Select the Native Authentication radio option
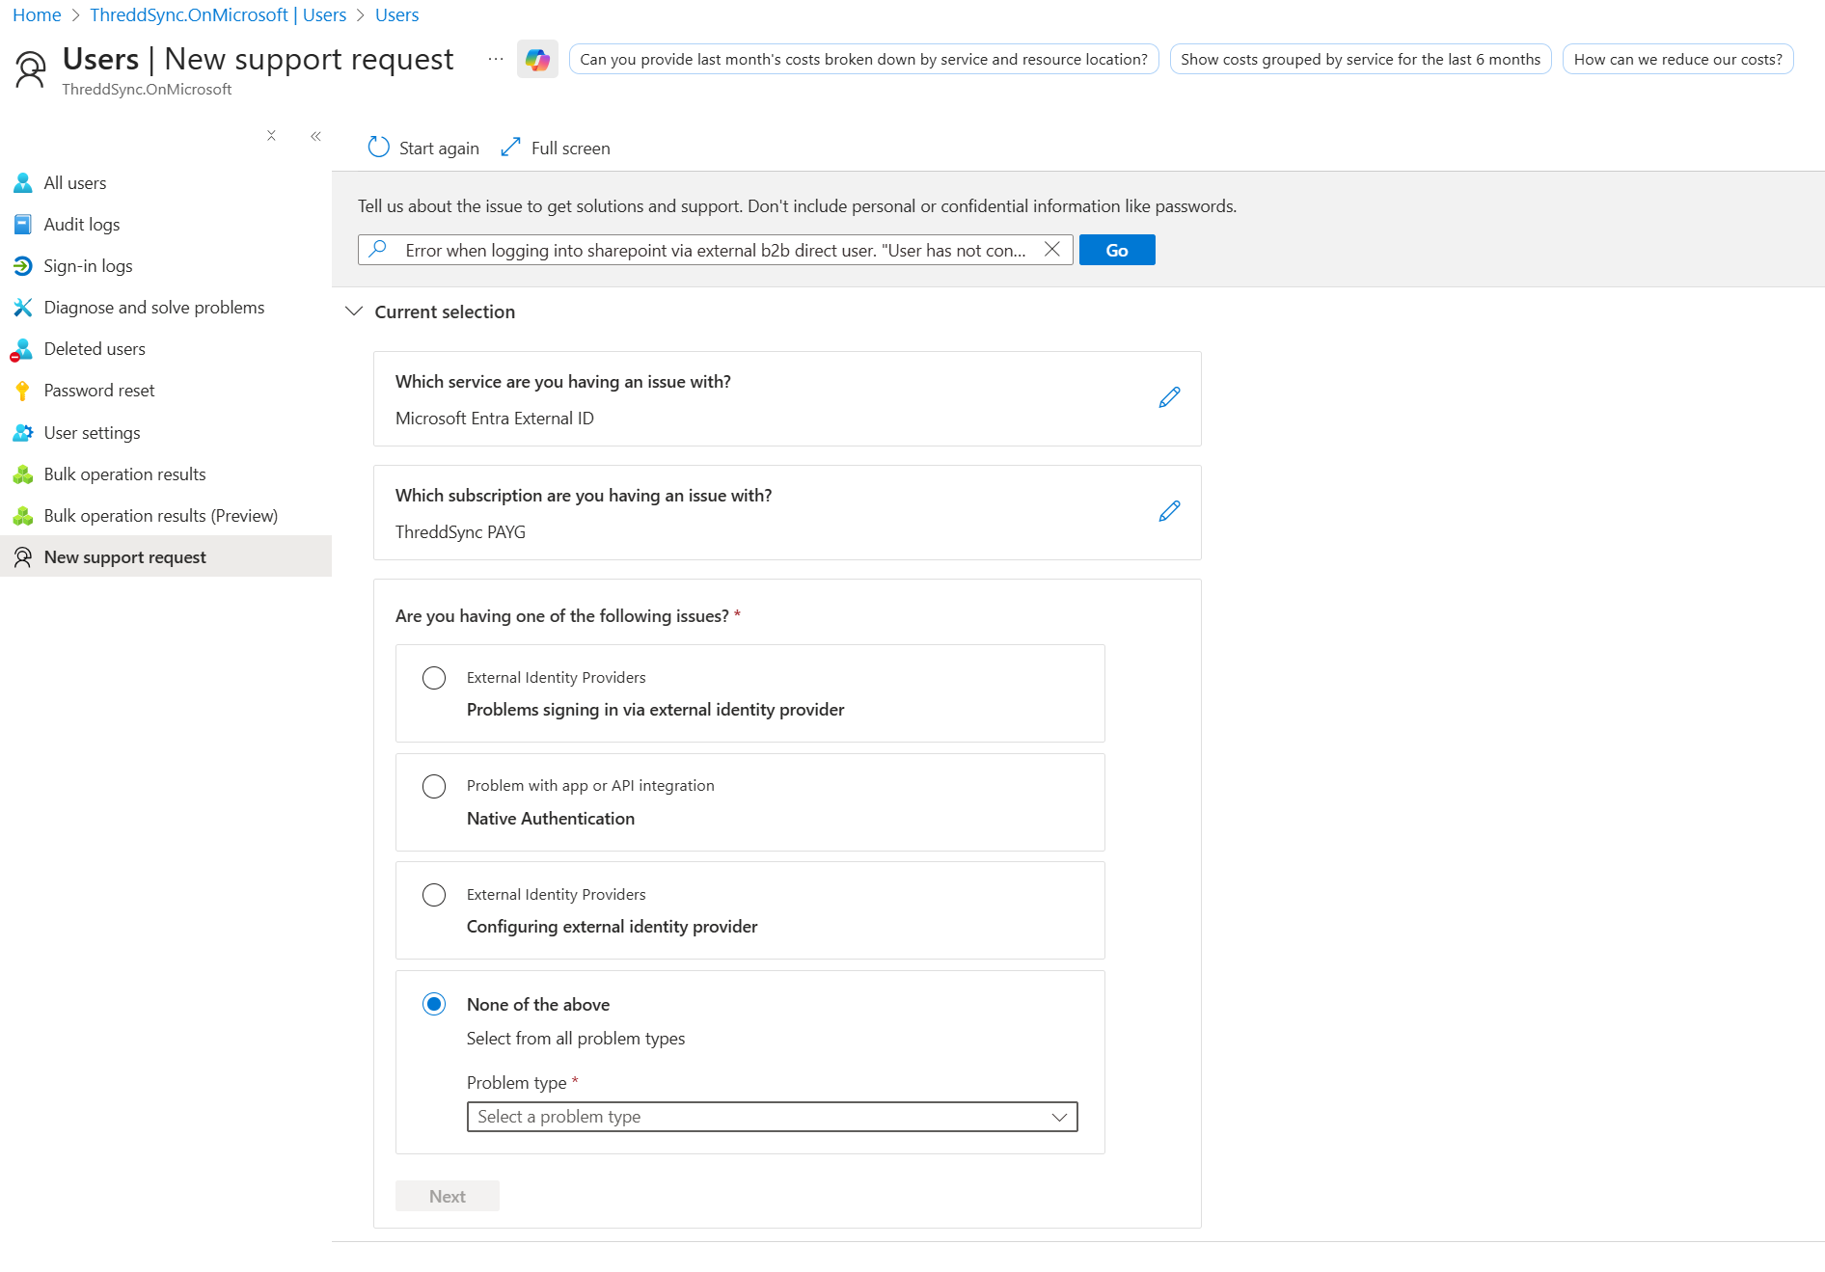Viewport: 1825px width, 1272px height. click(x=434, y=787)
